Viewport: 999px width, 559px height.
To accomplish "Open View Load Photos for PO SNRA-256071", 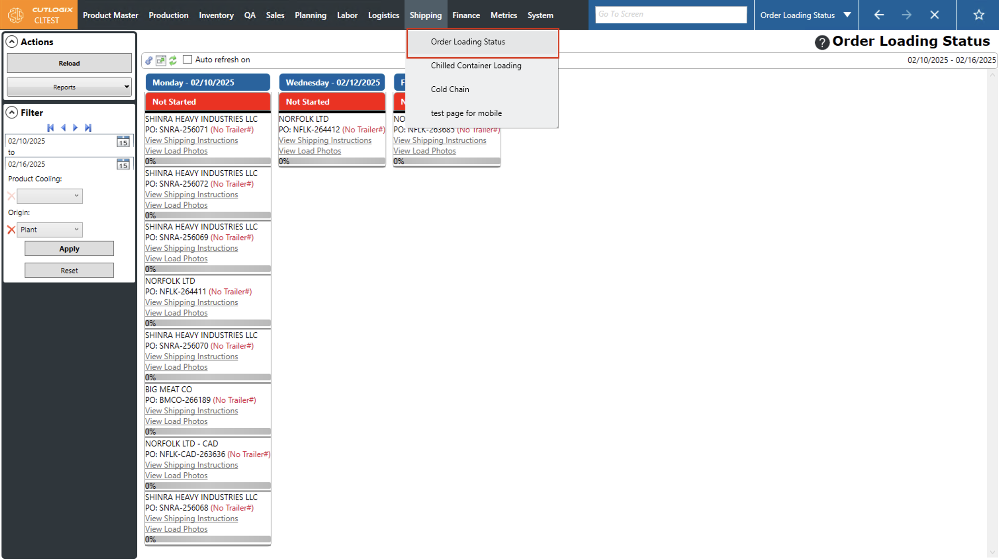I will coord(176,151).
